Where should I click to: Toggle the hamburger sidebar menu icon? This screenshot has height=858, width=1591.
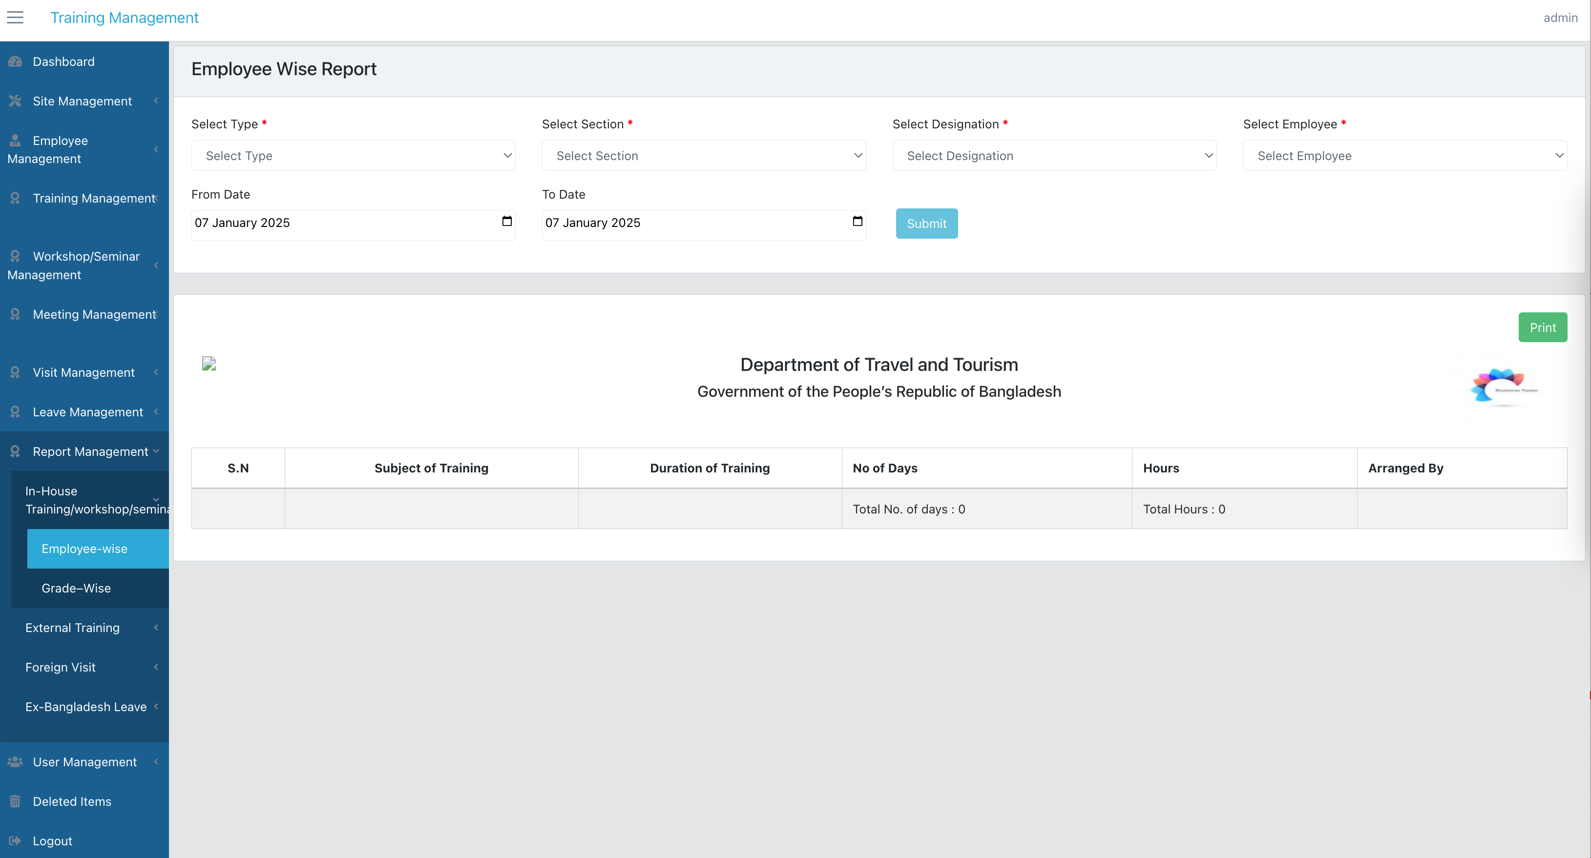15,17
